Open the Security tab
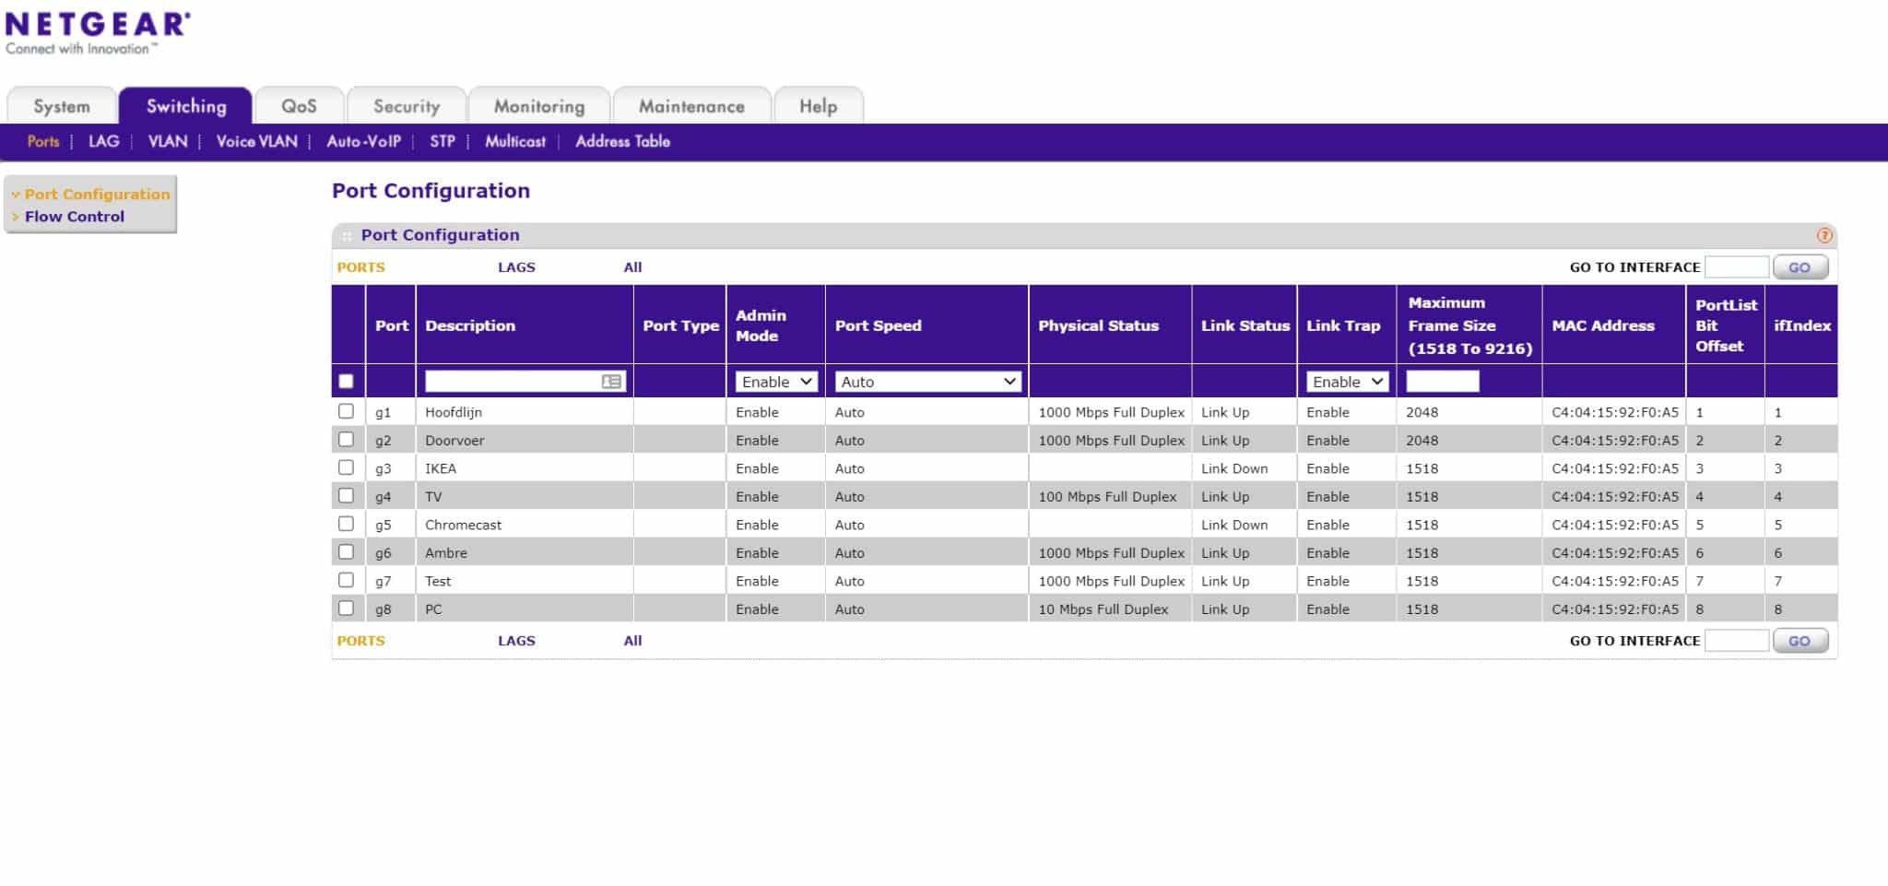Viewport: 1888px width, 886px height. (407, 106)
